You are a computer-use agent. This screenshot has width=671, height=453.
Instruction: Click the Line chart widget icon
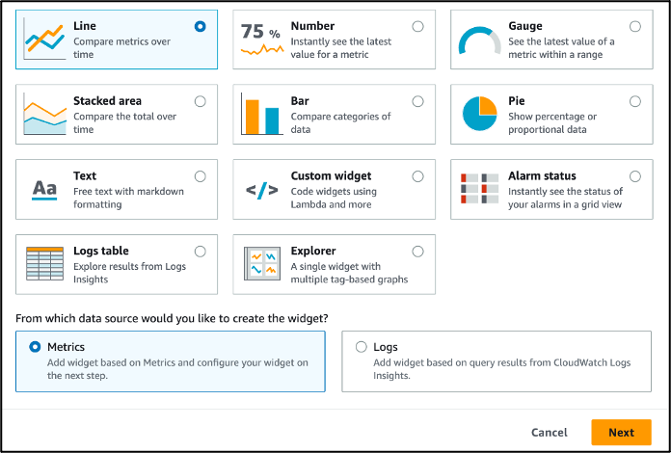[44, 40]
